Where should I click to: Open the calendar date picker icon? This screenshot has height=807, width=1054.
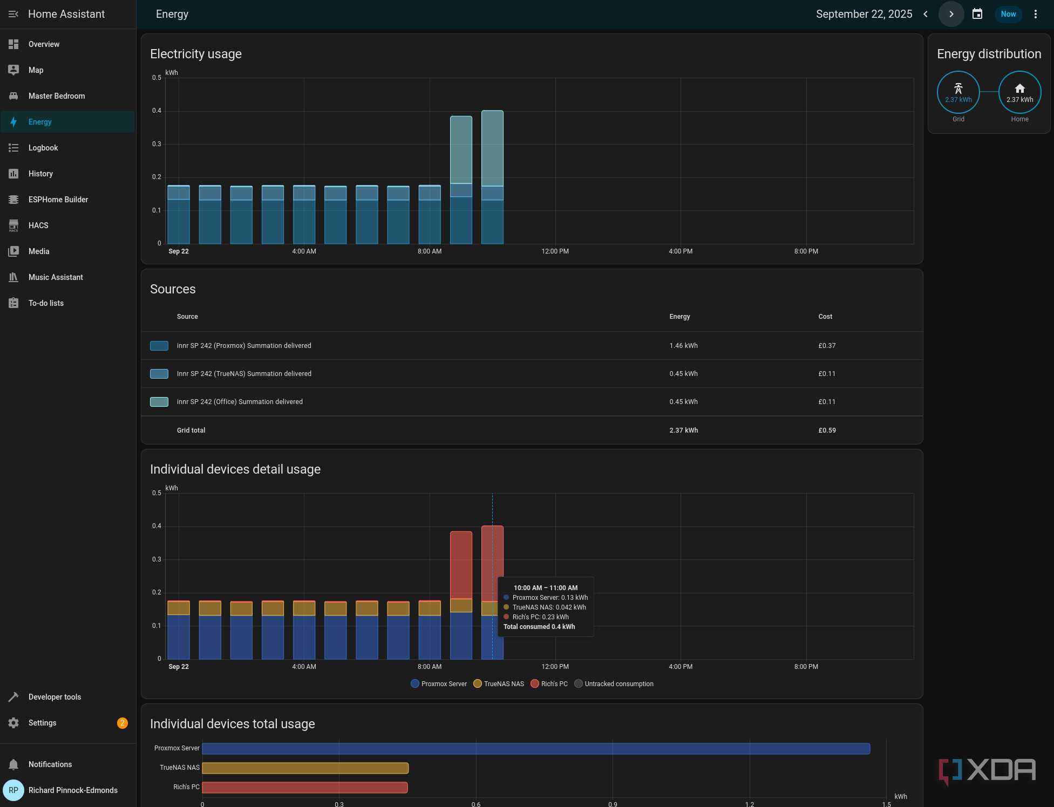pos(977,14)
